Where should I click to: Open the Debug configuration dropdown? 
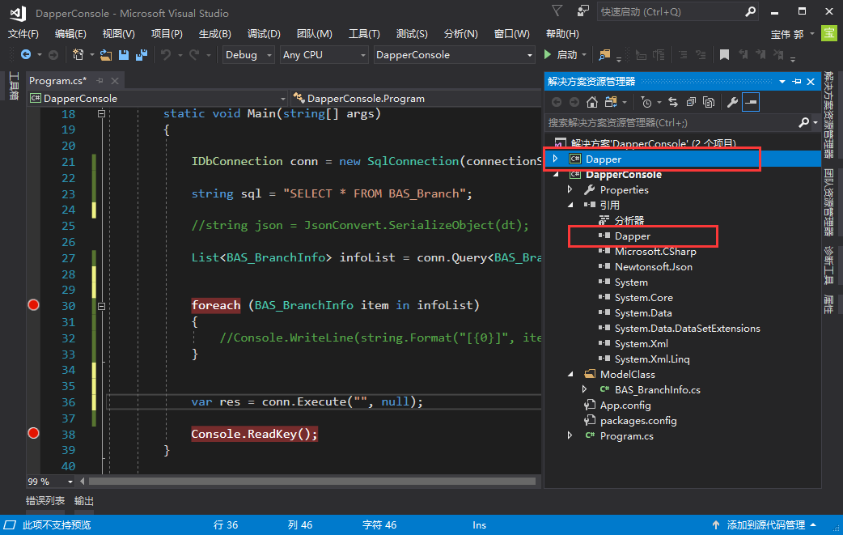[x=248, y=55]
